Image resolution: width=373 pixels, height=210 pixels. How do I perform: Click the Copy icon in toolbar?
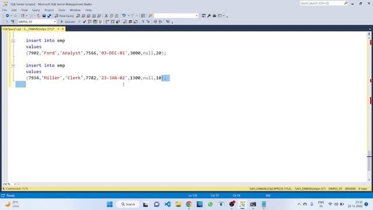click(x=111, y=16)
